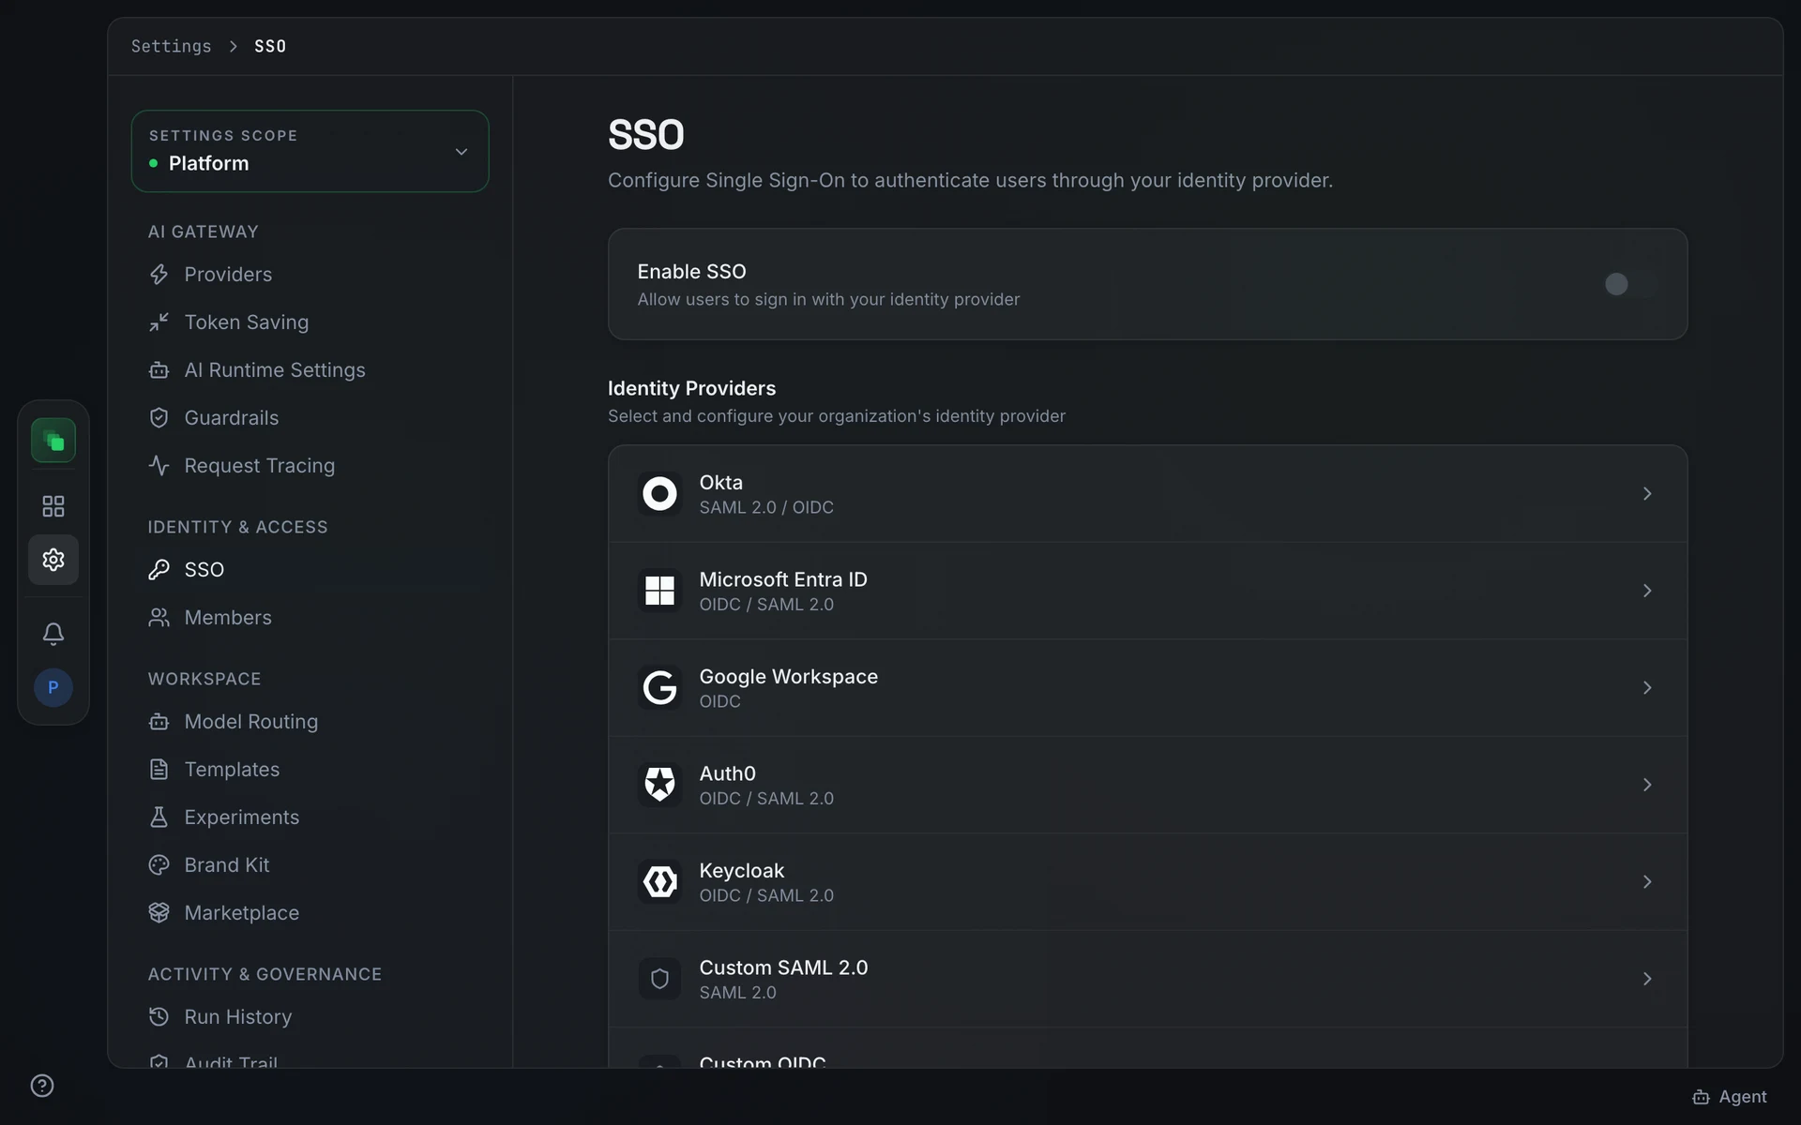Click the Okta logo icon
The height and width of the screenshot is (1125, 1801).
pyautogui.click(x=659, y=493)
